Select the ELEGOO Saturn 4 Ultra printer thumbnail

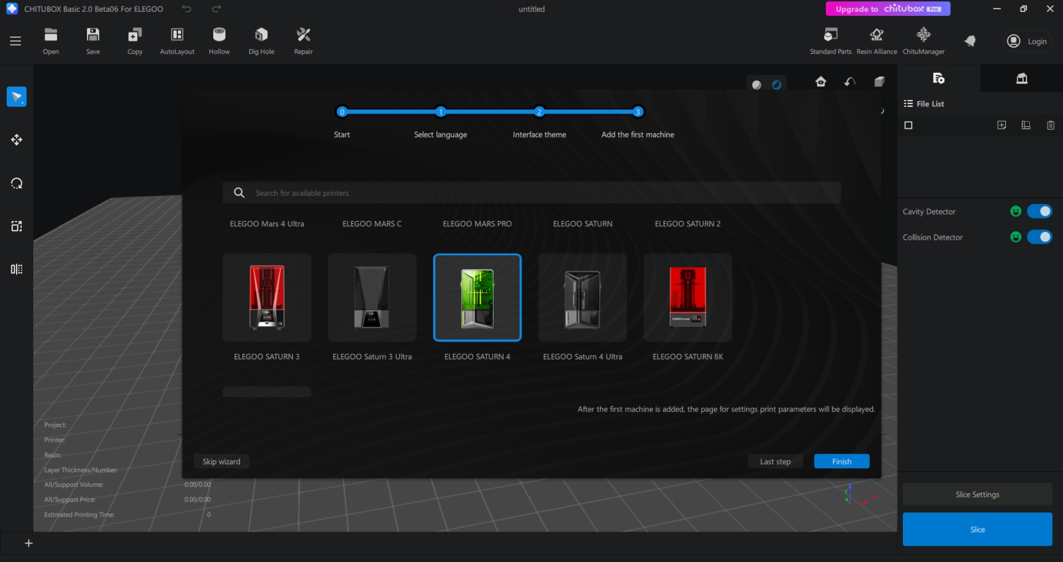[583, 298]
